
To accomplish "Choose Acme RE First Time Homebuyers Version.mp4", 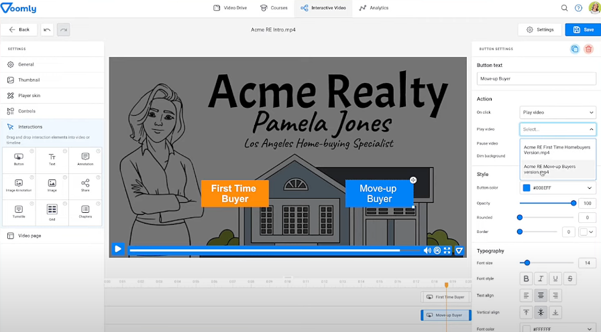I will (557, 149).
